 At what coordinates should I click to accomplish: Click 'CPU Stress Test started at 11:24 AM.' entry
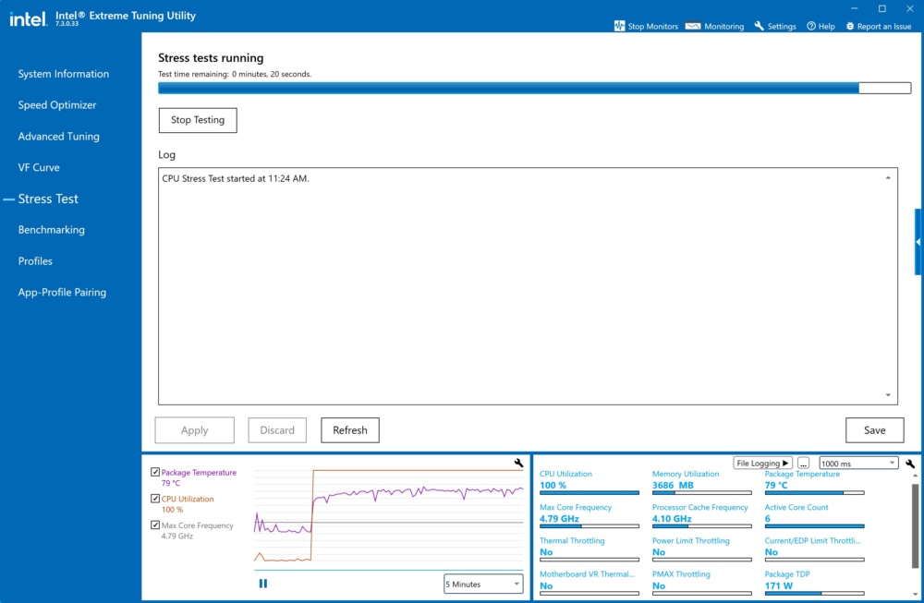click(235, 178)
